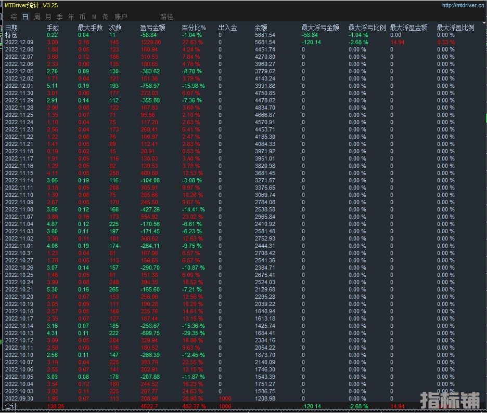Screen dimensions: 487x413
Task: Click balance cell 5681.54 in 2022.12.09 row
Action: click(x=265, y=42)
